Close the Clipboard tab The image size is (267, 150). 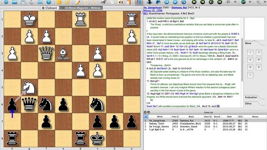click(43, 8)
